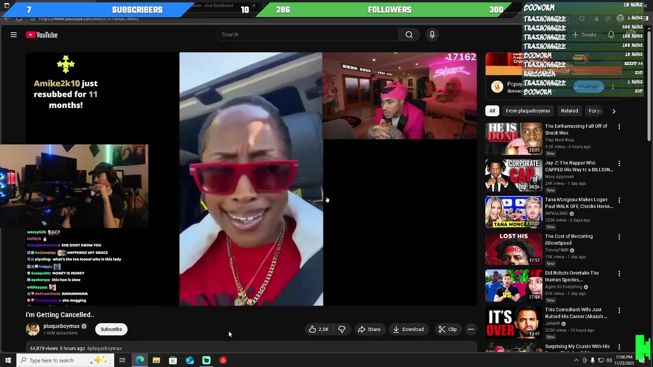653x367 pixels.
Task: Open This Comedian's Wife Just Ruined title
Action: click(576, 313)
